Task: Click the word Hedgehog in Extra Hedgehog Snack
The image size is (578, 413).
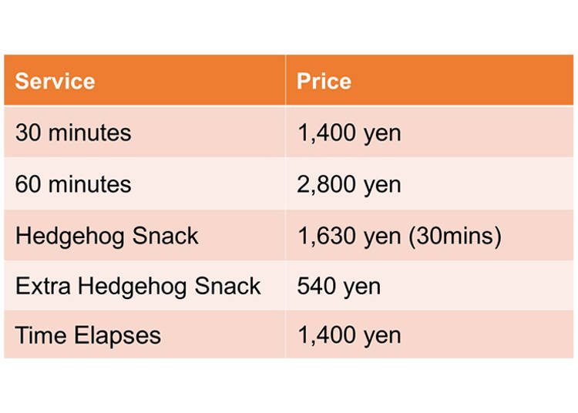Action: [133, 287]
